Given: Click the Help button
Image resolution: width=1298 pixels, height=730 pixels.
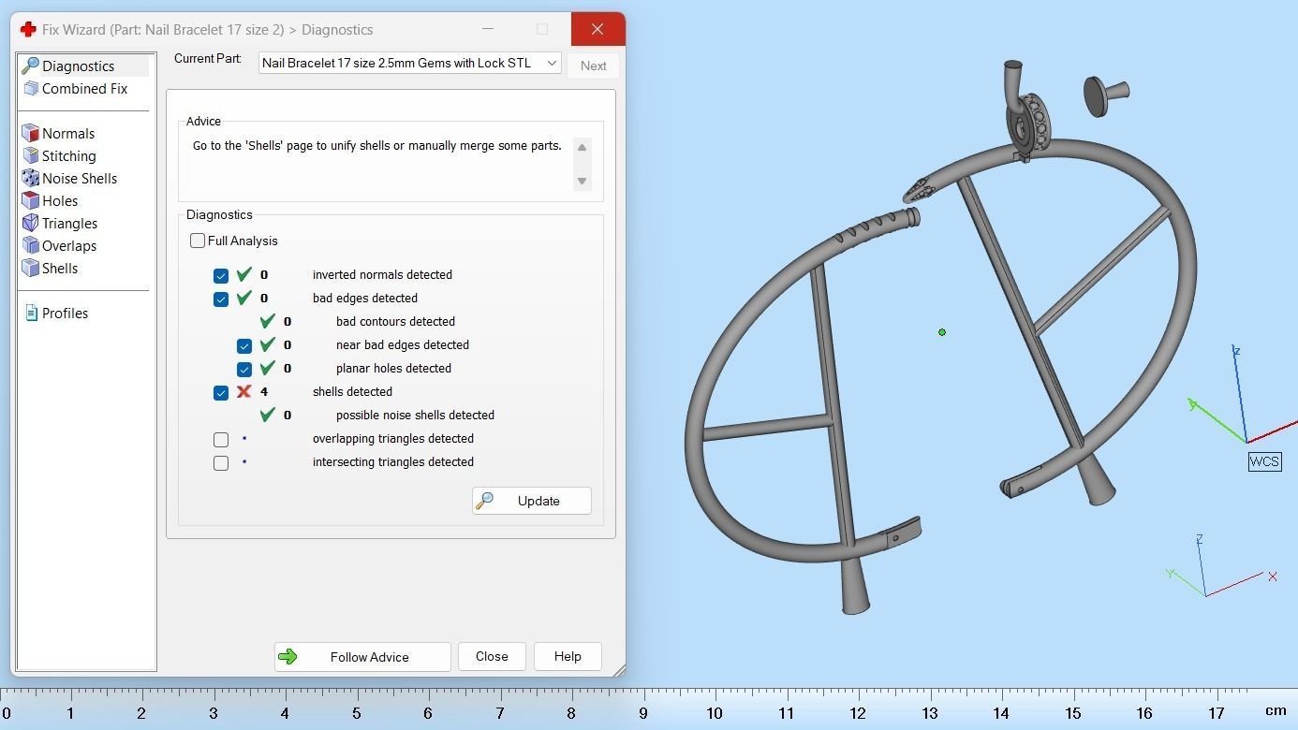Looking at the screenshot, I should pos(568,657).
